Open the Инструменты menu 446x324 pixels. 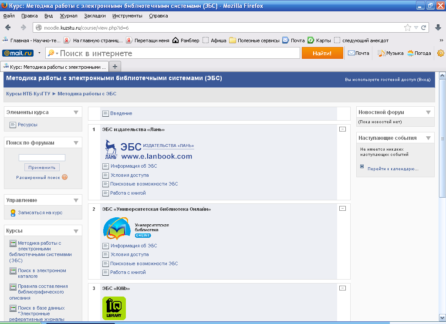pos(127,16)
